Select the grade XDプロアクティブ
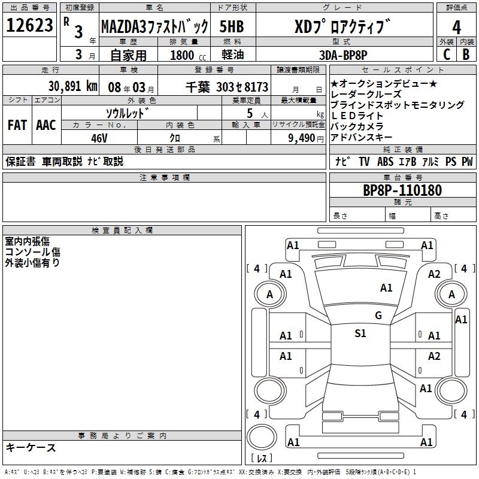The image size is (479, 479). tap(342, 26)
